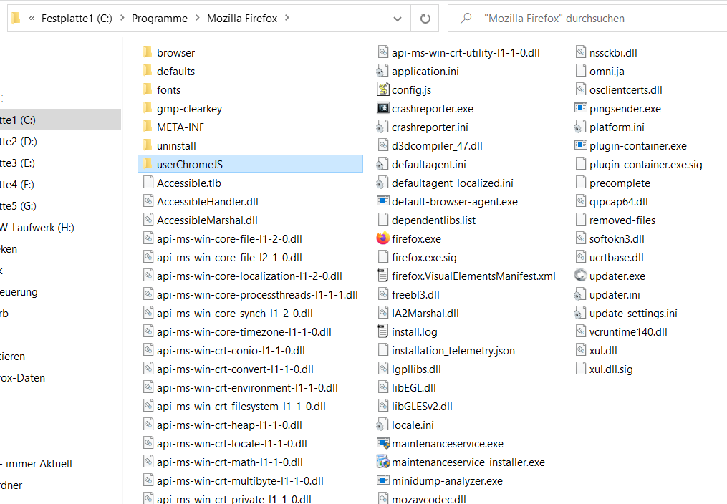Click the META-INF folder icon
This screenshot has width=727, height=504.
click(x=148, y=127)
